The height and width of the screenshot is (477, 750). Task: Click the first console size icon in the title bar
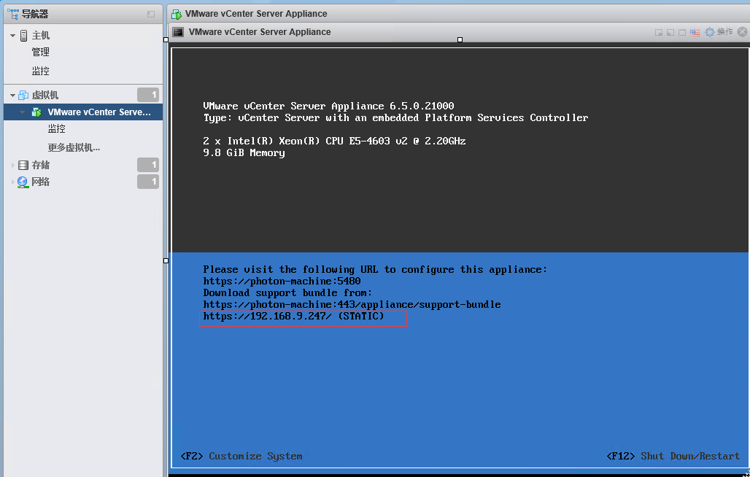(659, 33)
